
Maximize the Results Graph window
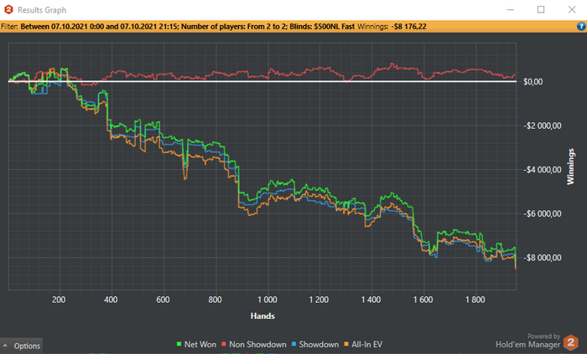pos(541,10)
